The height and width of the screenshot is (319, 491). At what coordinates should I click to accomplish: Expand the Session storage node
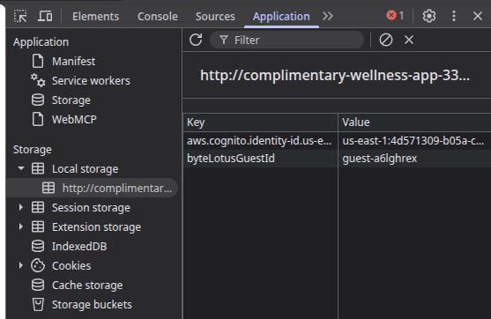click(x=21, y=208)
